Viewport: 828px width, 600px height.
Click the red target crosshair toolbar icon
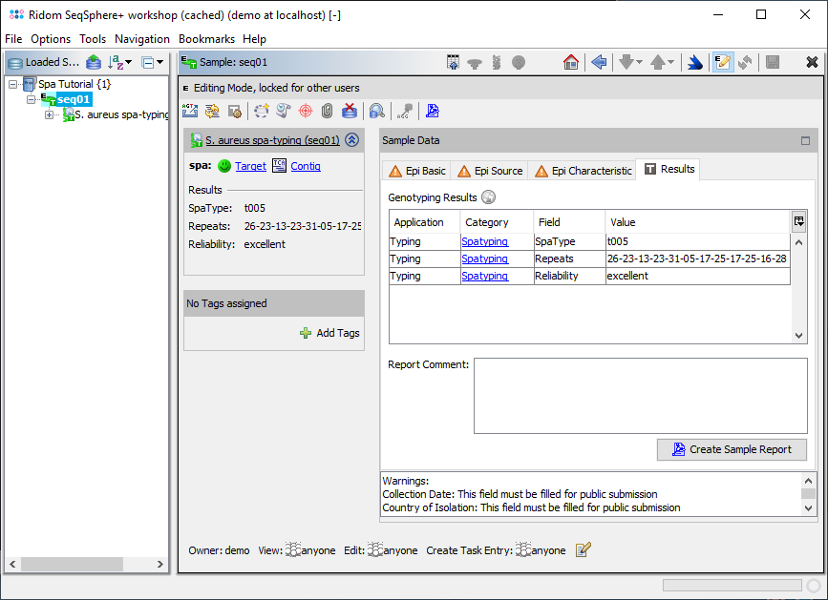306,111
